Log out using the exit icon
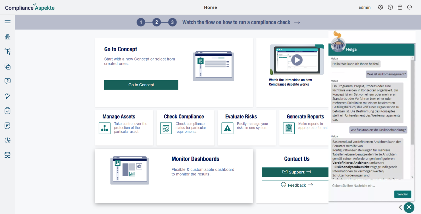 tap(410, 7)
